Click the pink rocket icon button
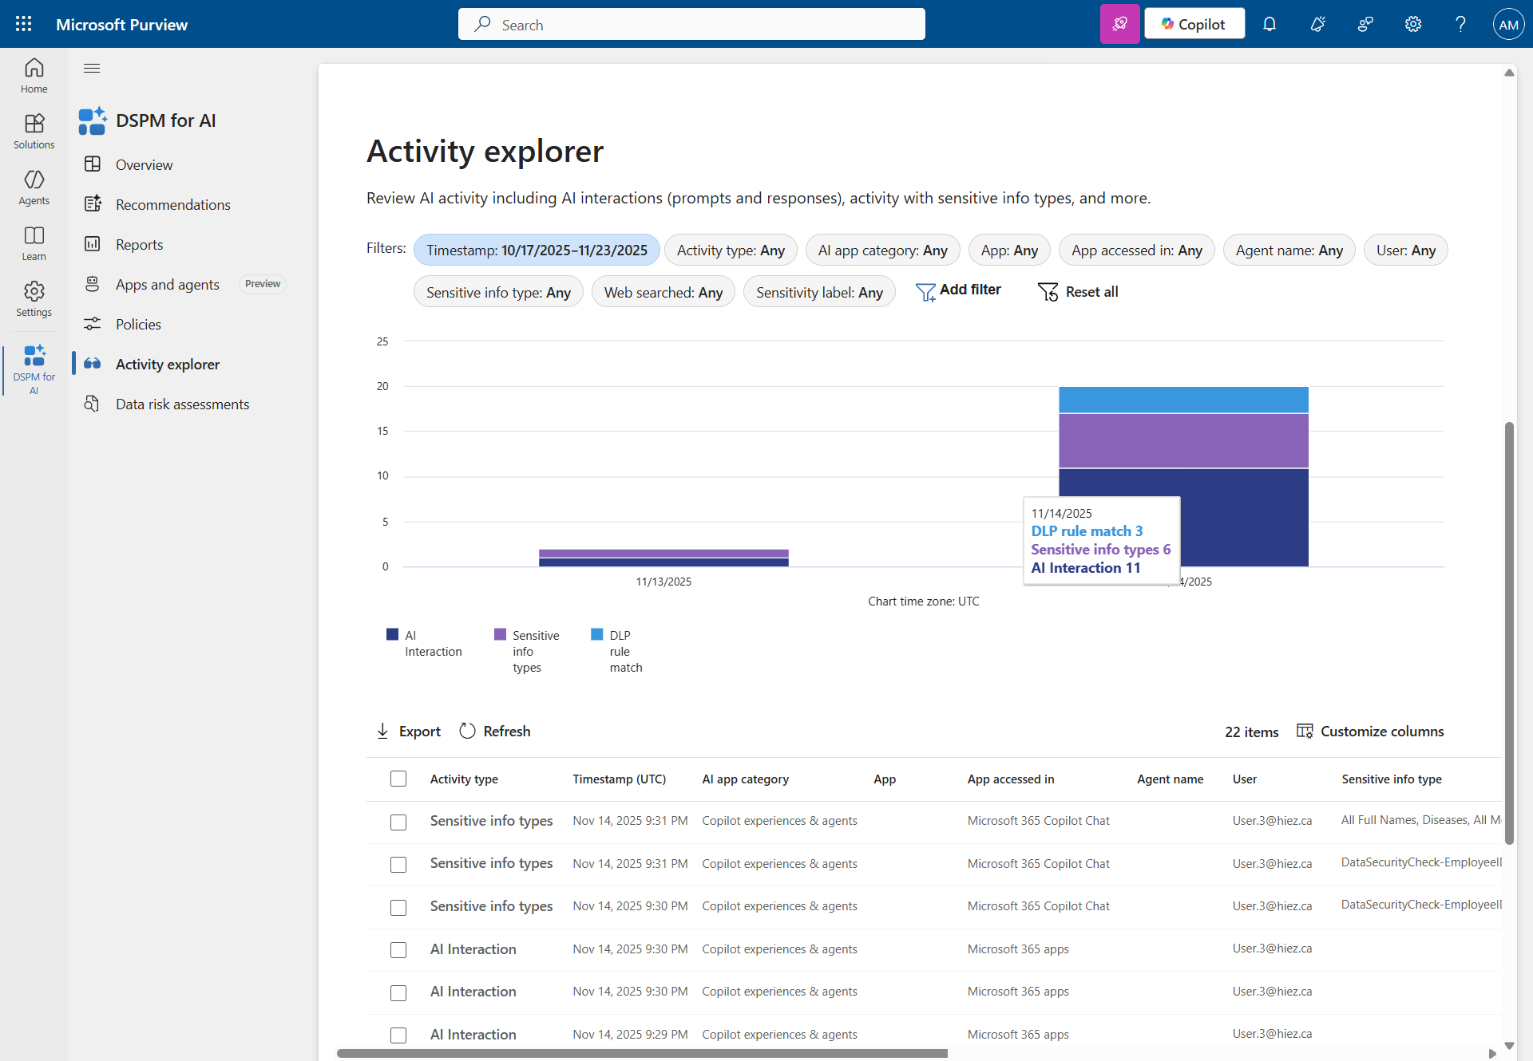Image resolution: width=1533 pixels, height=1061 pixels. pos(1119,24)
